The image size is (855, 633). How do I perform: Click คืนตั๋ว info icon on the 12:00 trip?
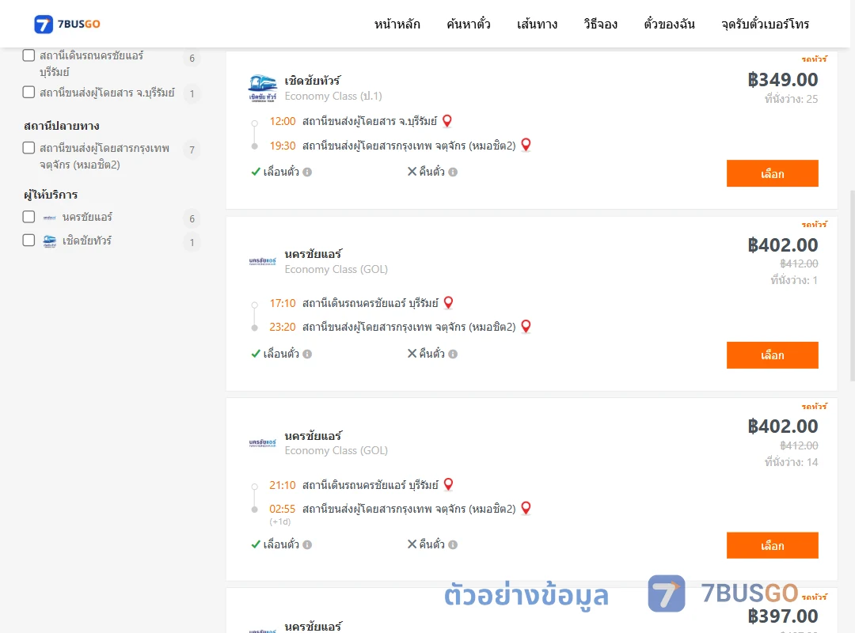[x=453, y=172]
